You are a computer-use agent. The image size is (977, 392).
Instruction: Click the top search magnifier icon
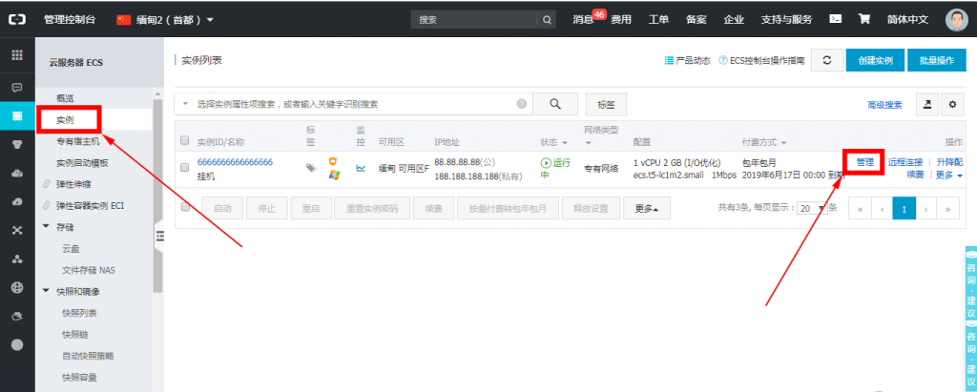pyautogui.click(x=547, y=19)
